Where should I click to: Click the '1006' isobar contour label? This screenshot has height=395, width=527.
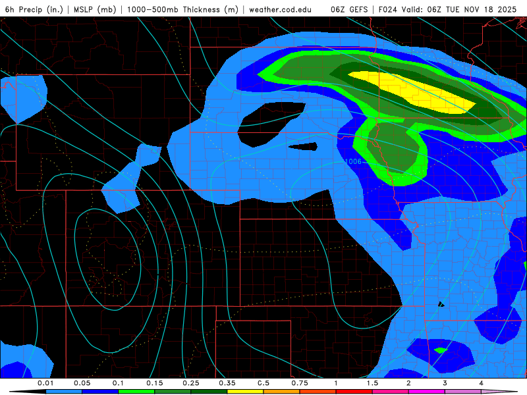(x=353, y=161)
